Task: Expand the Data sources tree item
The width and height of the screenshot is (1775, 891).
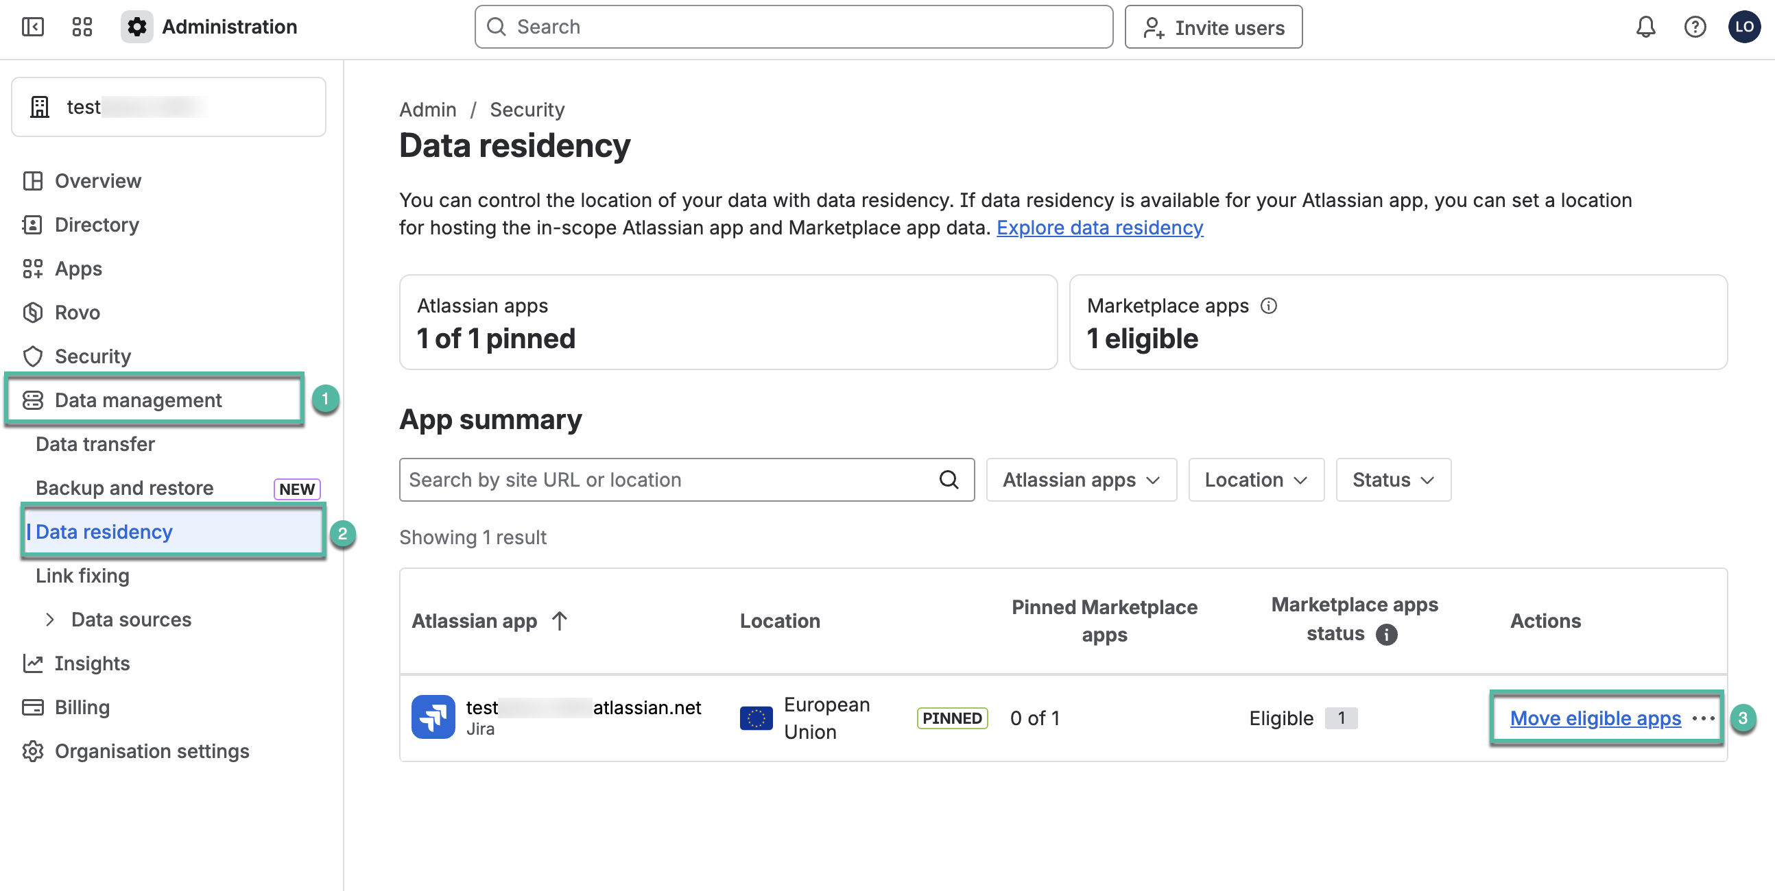Action: (x=50, y=620)
